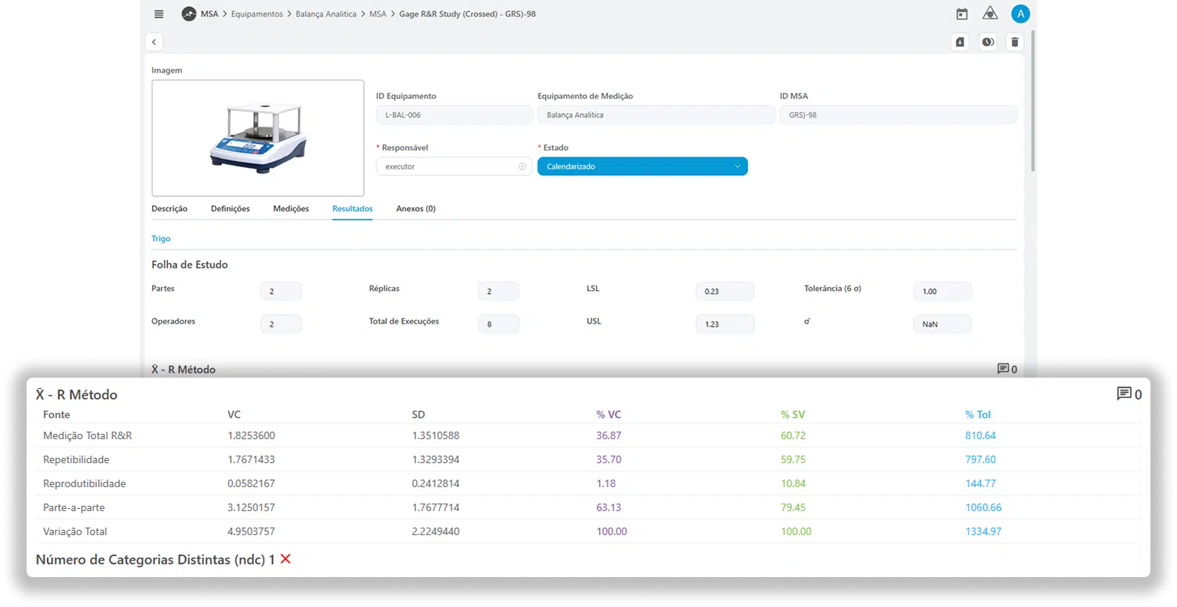Click the ID MSA field GRS)-98

coord(898,115)
